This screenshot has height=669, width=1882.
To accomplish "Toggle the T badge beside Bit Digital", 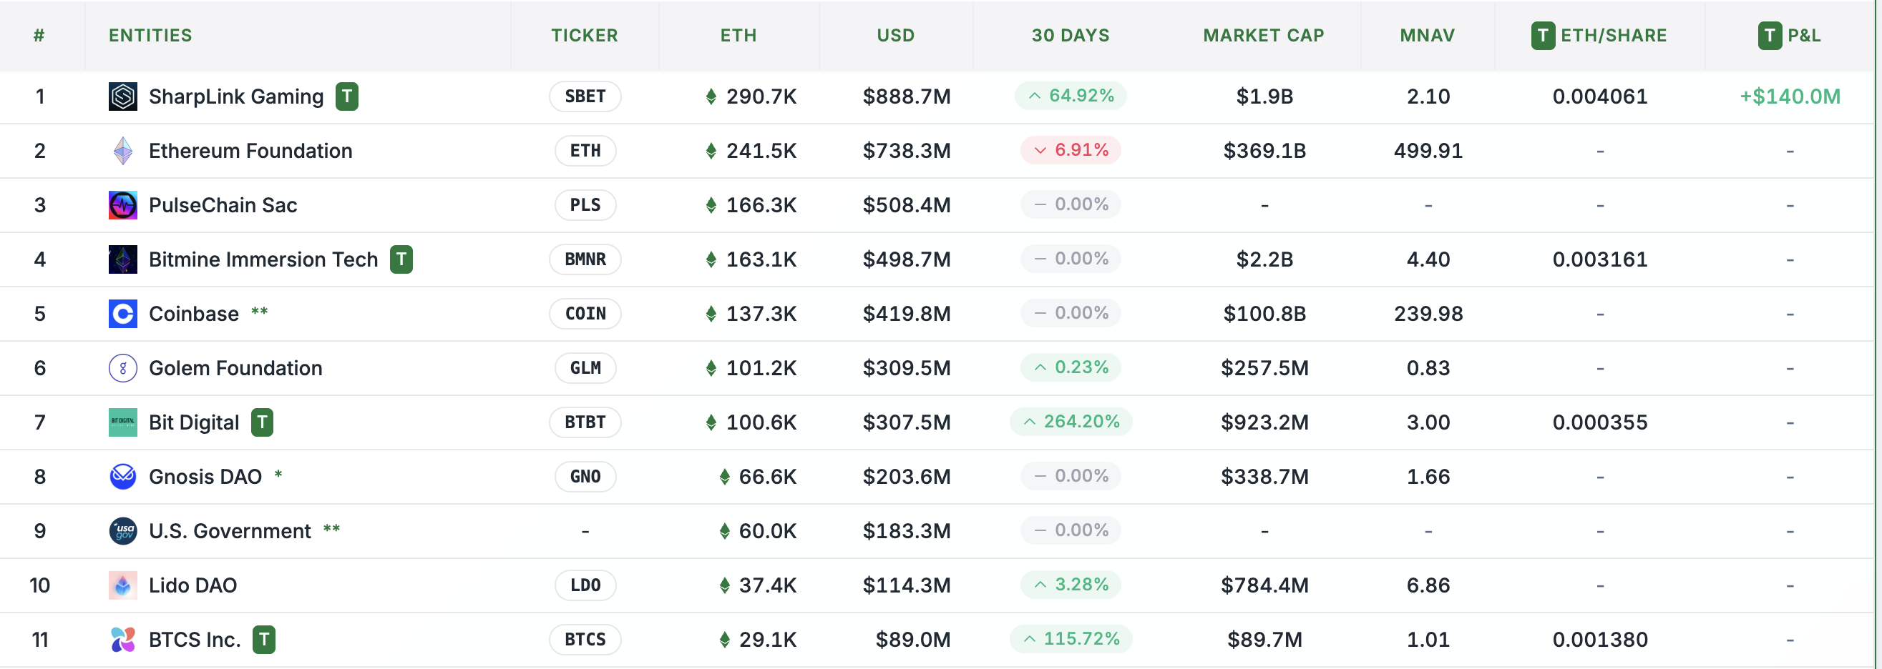I will click(263, 422).
